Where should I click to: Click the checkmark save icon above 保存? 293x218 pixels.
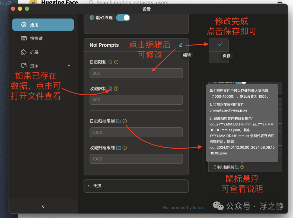click(220, 45)
